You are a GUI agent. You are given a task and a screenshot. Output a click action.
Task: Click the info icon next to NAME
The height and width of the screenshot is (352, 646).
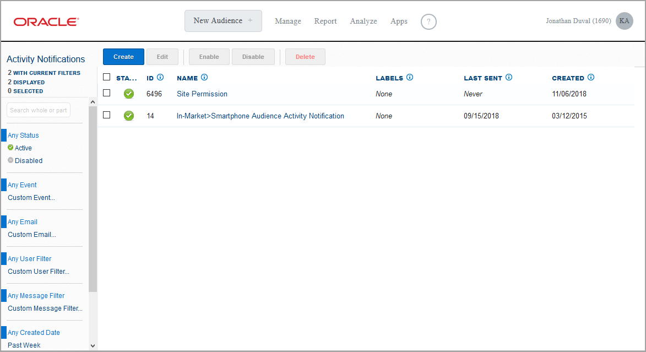[x=204, y=77]
